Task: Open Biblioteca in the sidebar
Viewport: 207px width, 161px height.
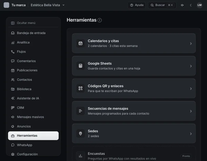Action: click(33, 89)
